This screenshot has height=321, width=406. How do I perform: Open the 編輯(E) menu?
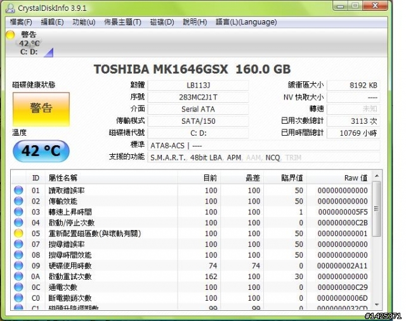[52, 22]
